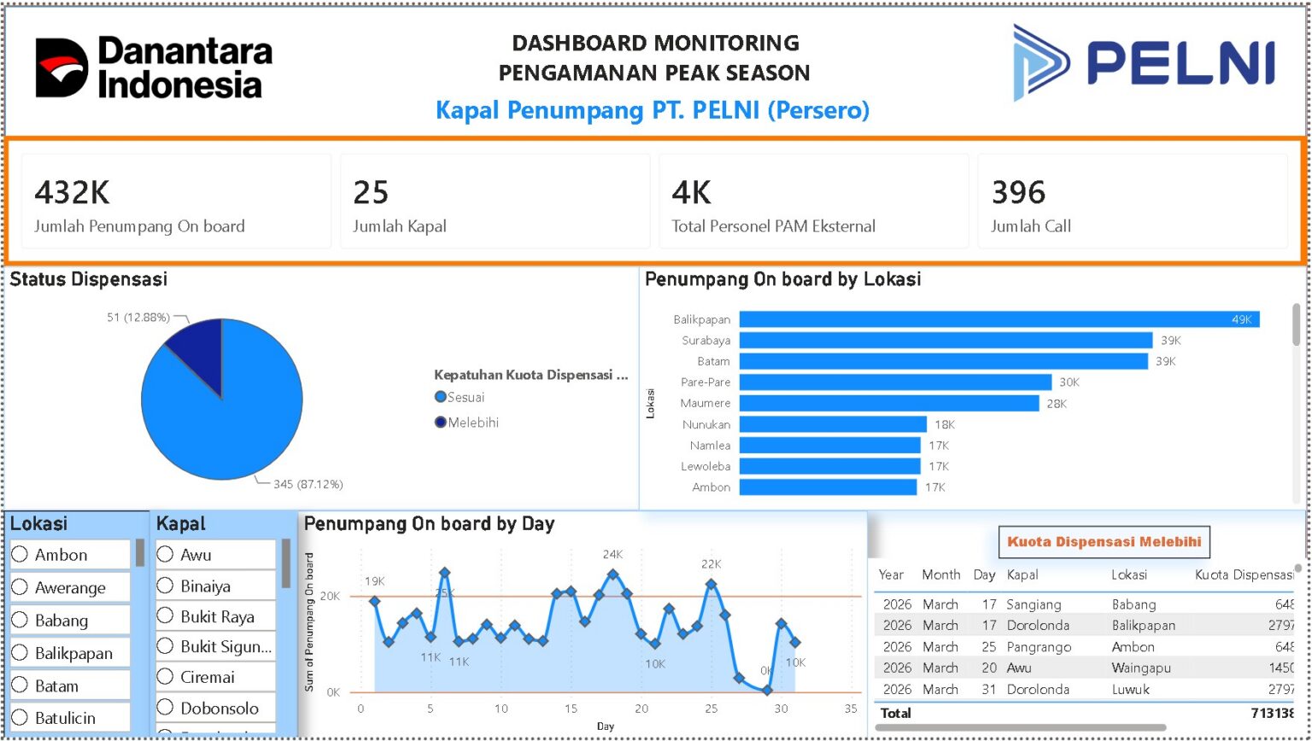Click the Sesuai legend color marker

tap(441, 397)
